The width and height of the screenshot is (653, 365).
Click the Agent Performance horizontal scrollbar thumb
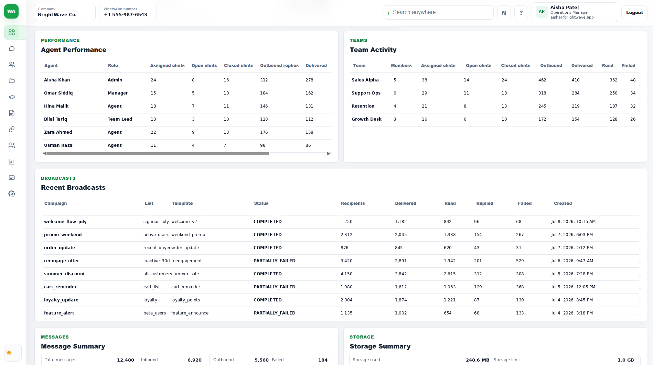[158, 154]
